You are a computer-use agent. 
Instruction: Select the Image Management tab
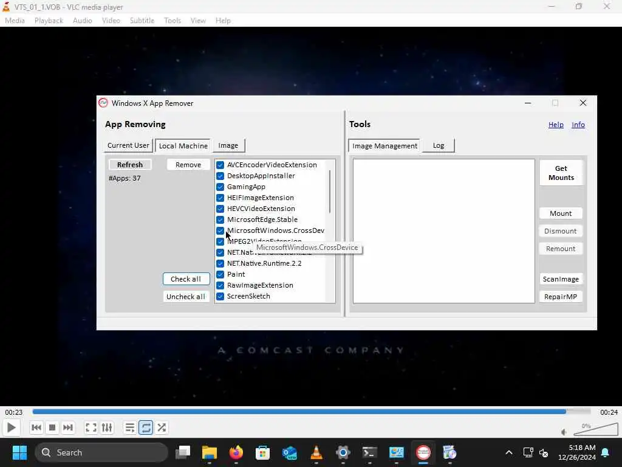384,146
